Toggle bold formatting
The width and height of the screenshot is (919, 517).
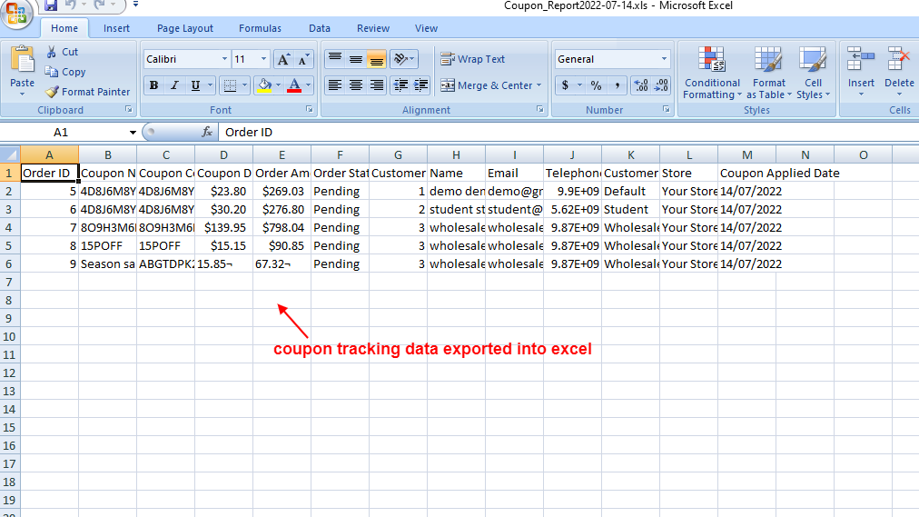pos(153,85)
